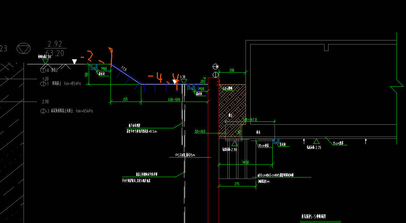Select the green triangle above -2.75 label
The image size is (406, 223).
click(316, 141)
